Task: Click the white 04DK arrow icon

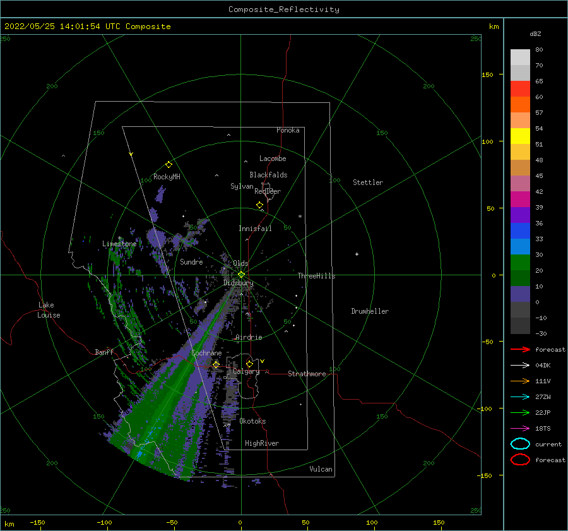Action: [x=520, y=365]
